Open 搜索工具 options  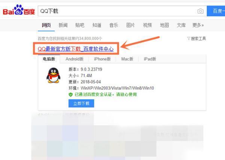(198, 38)
